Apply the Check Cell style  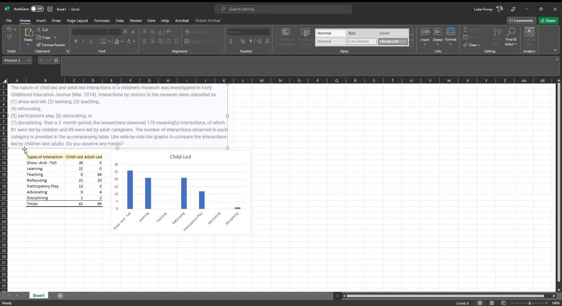393,41
